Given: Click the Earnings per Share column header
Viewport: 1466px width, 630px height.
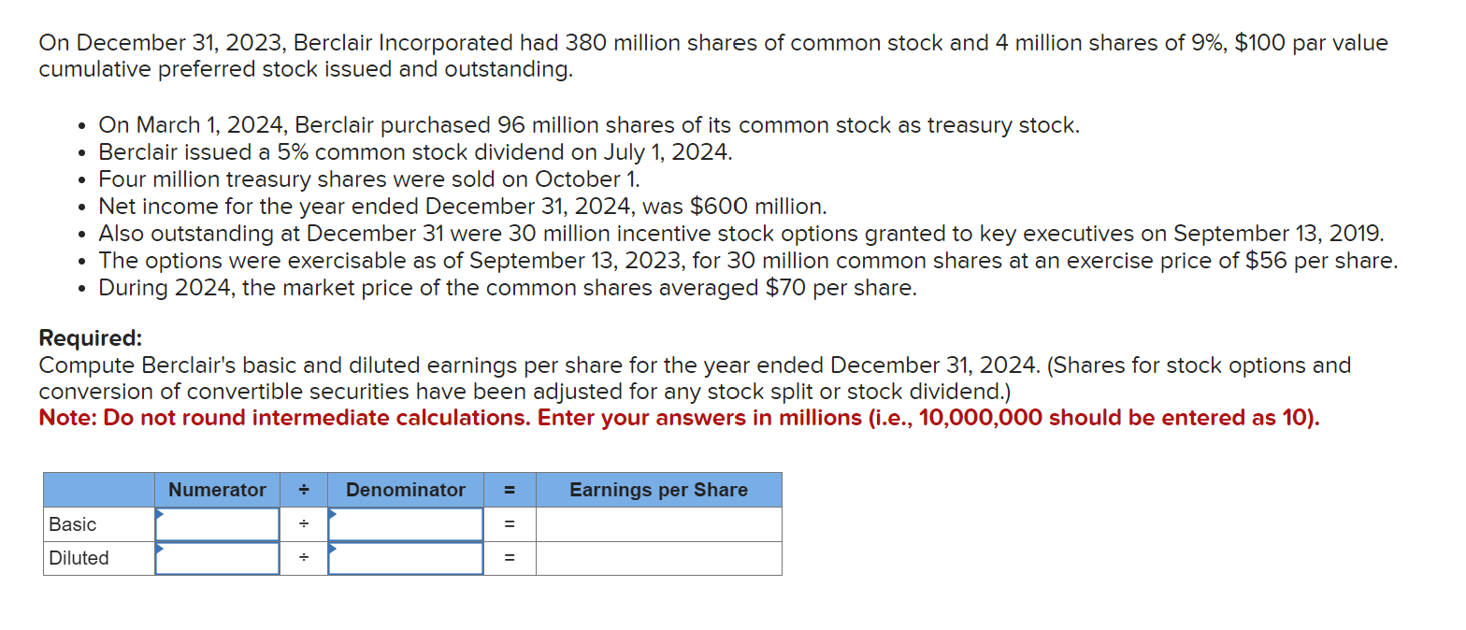Looking at the screenshot, I should [658, 489].
